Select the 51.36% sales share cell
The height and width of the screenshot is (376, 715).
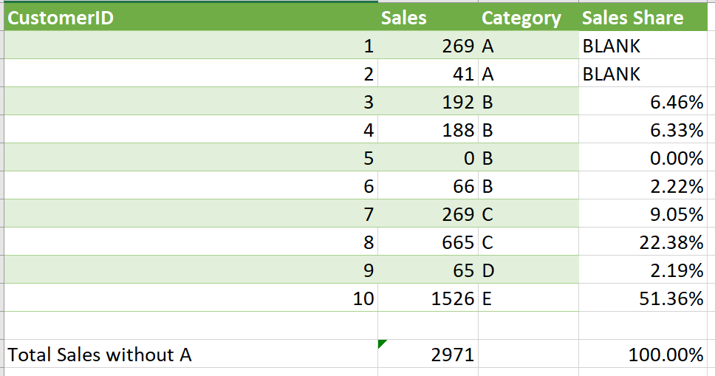pyautogui.click(x=643, y=298)
